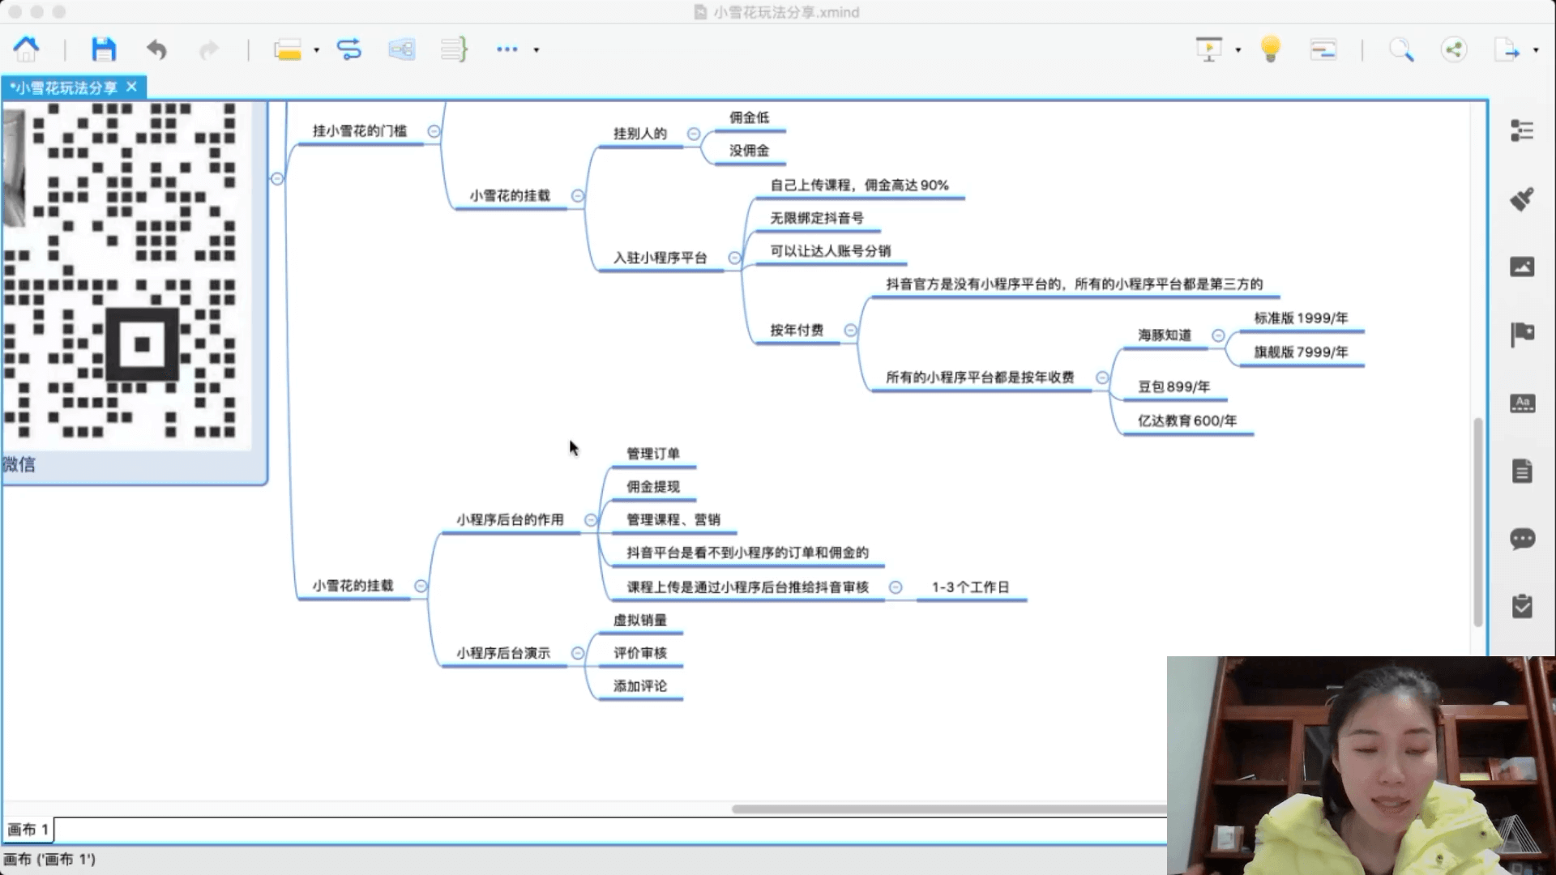Collapse the 小程序后台的作用 branch
Image resolution: width=1556 pixels, height=875 pixels.
[591, 520]
